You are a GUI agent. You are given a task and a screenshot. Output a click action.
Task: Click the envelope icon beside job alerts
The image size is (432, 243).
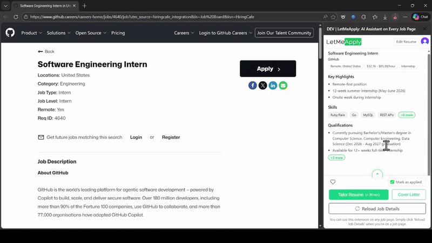[41, 137]
